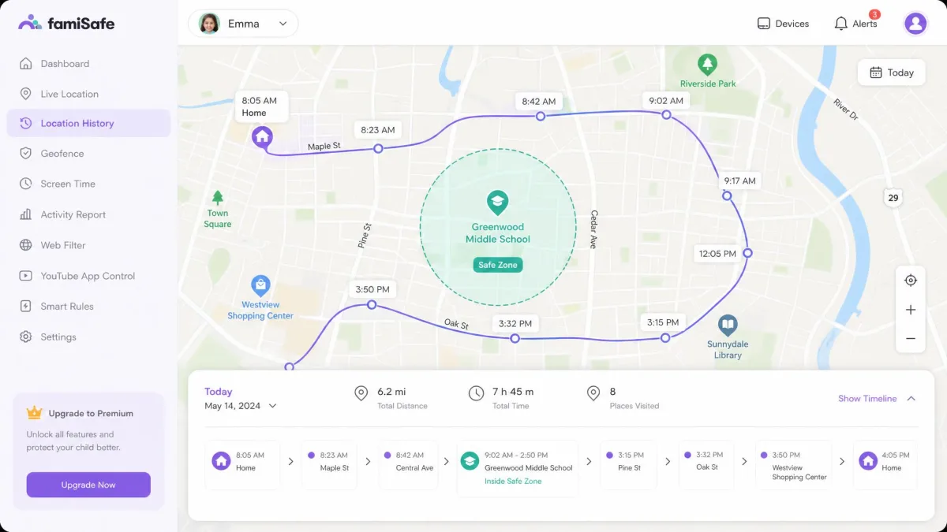Click the Sunnydale Library book icon
The height and width of the screenshot is (532, 947).
(728, 325)
